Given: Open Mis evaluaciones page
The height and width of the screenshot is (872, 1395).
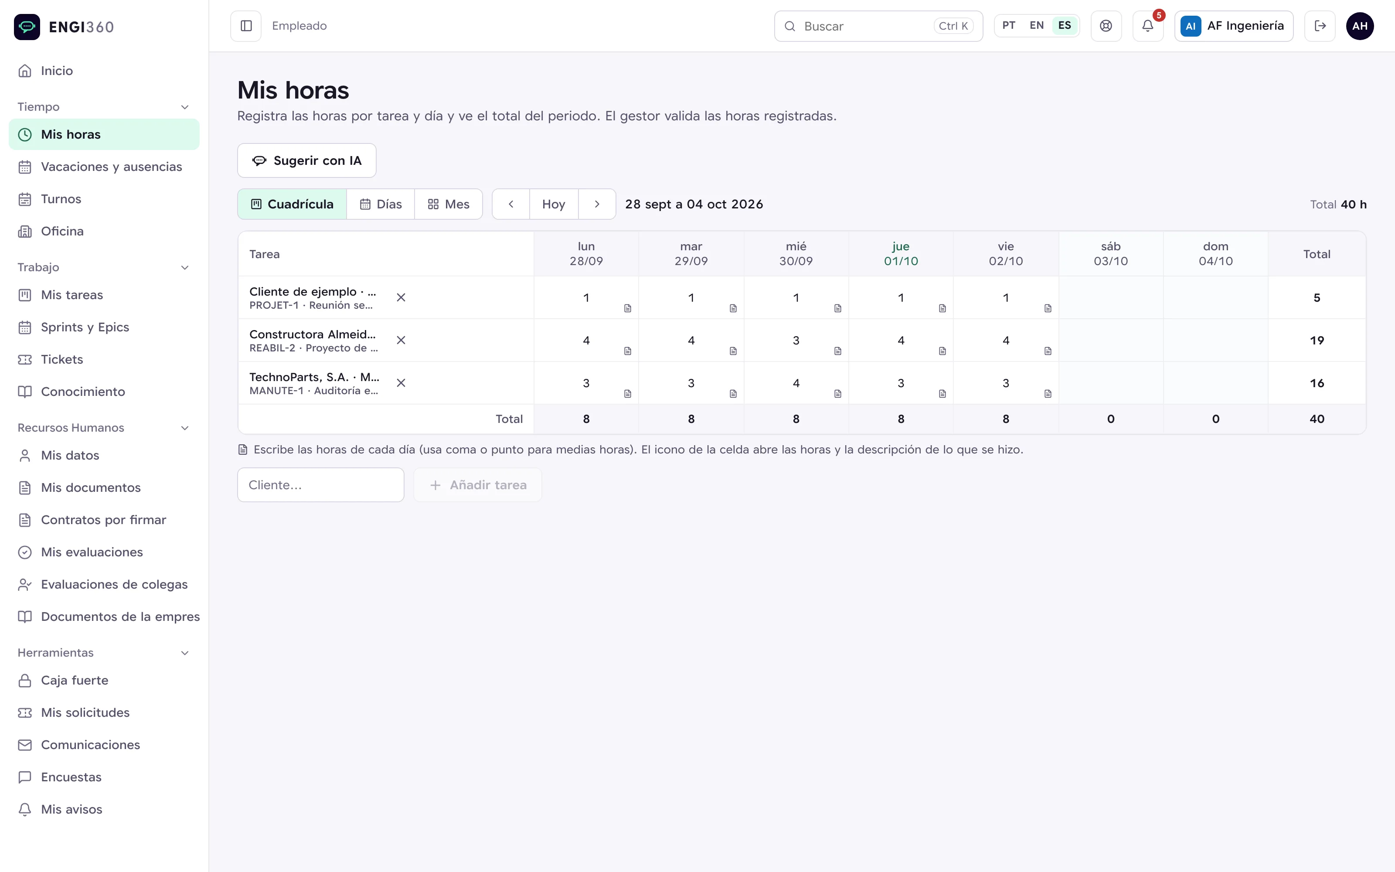Looking at the screenshot, I should [104, 552].
